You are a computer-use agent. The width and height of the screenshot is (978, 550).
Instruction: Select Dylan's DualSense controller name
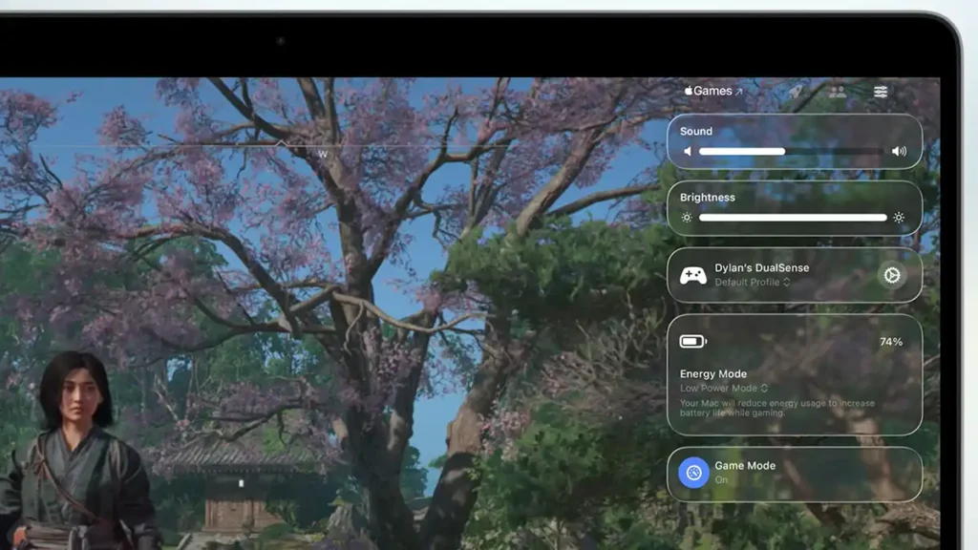tap(761, 268)
